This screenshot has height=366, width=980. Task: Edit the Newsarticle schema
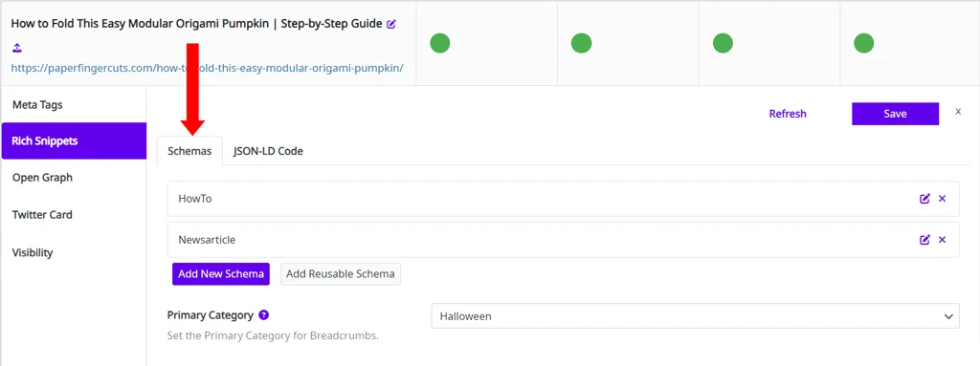(x=925, y=240)
